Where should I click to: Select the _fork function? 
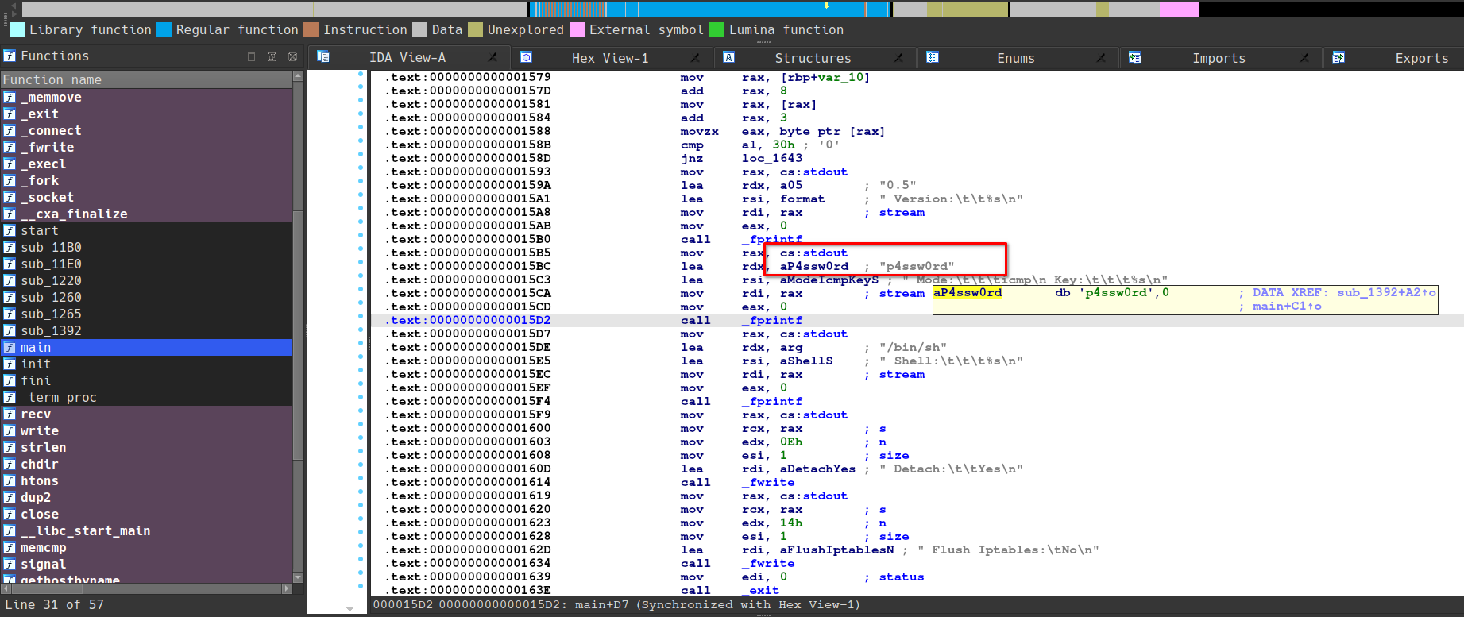tap(146, 180)
